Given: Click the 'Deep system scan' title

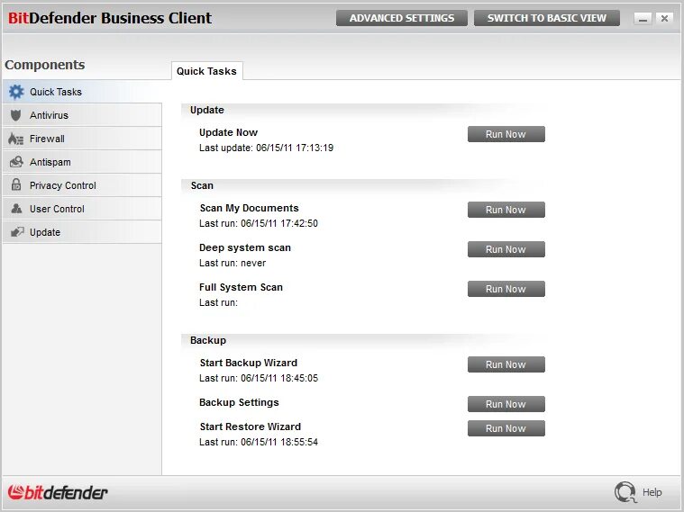Looking at the screenshot, I should (x=245, y=247).
